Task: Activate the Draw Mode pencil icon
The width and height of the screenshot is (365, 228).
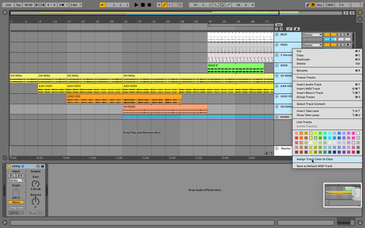Action: (x=308, y=5)
